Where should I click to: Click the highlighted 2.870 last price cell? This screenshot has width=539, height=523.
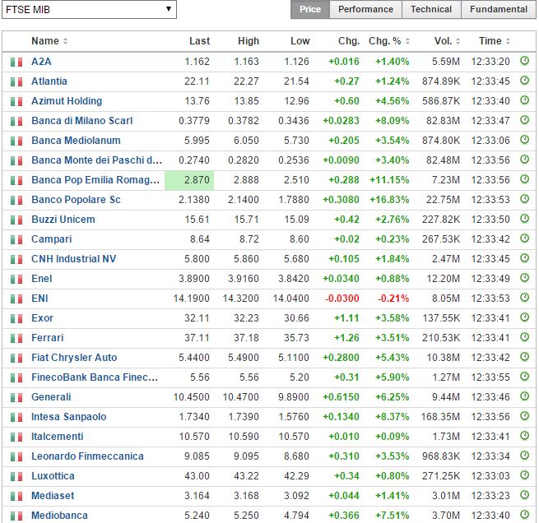pos(189,180)
